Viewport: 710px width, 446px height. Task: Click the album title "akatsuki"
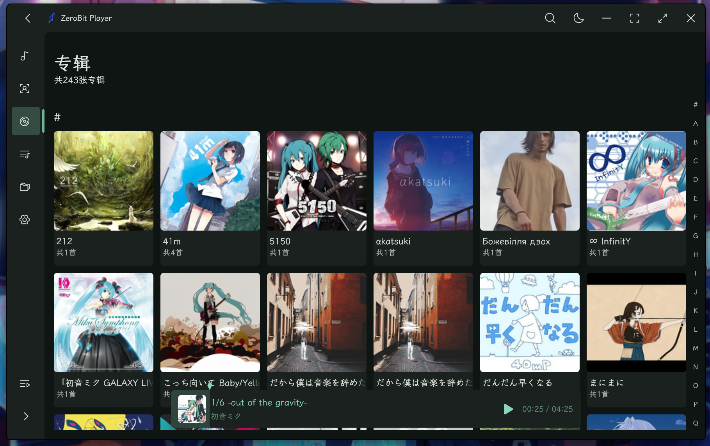[393, 242]
